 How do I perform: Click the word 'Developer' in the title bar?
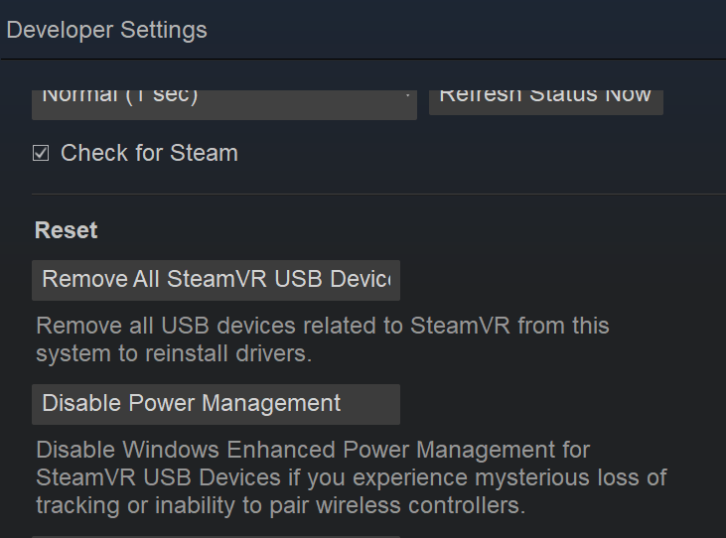point(58,30)
